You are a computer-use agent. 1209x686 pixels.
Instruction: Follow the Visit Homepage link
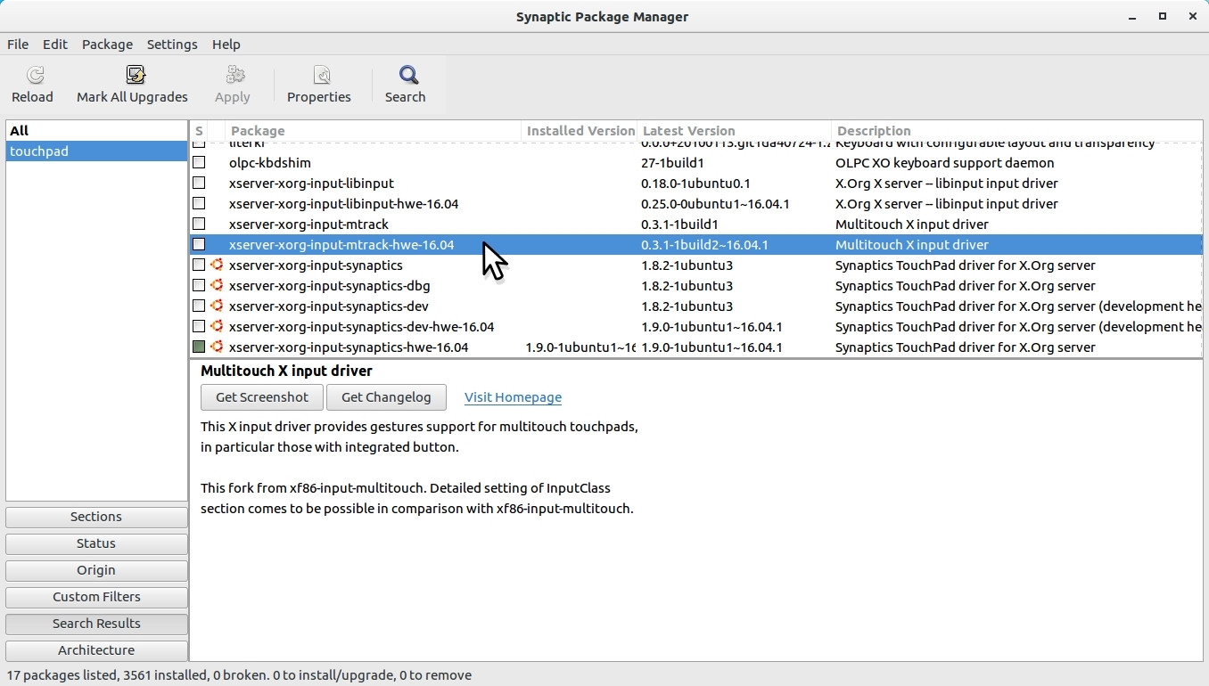coord(513,397)
